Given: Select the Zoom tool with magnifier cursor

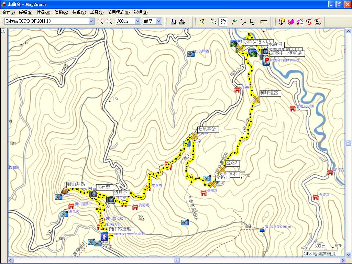Looking at the screenshot, I should point(213,22).
